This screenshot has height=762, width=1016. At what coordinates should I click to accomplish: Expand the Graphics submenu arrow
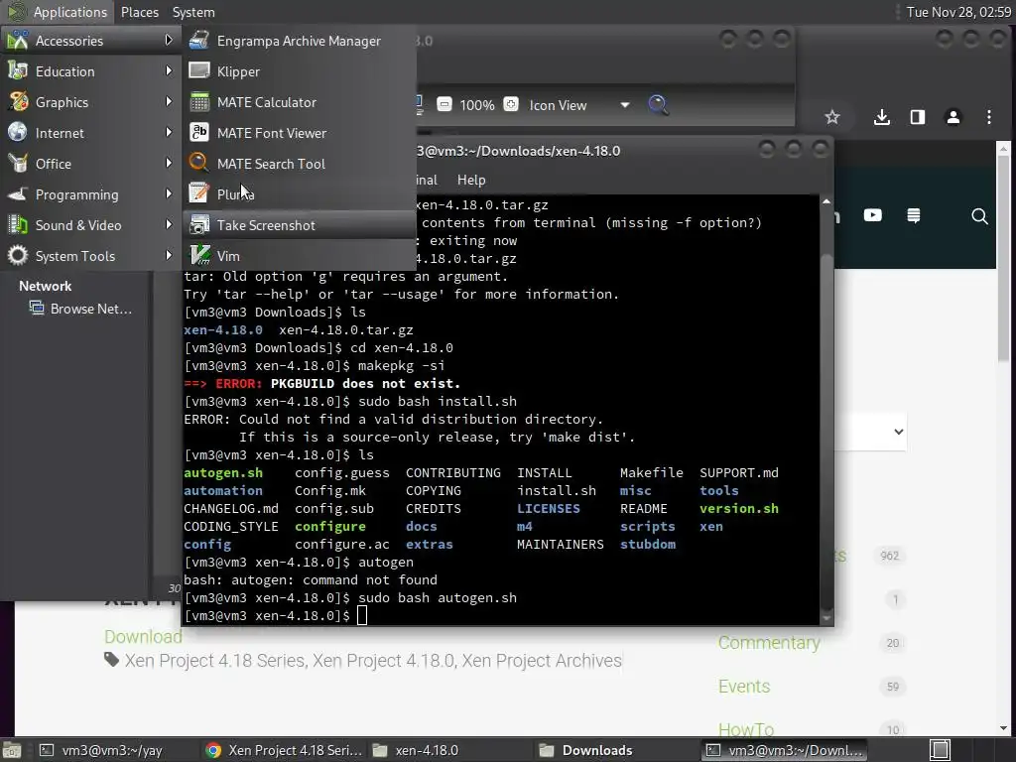coord(169,102)
